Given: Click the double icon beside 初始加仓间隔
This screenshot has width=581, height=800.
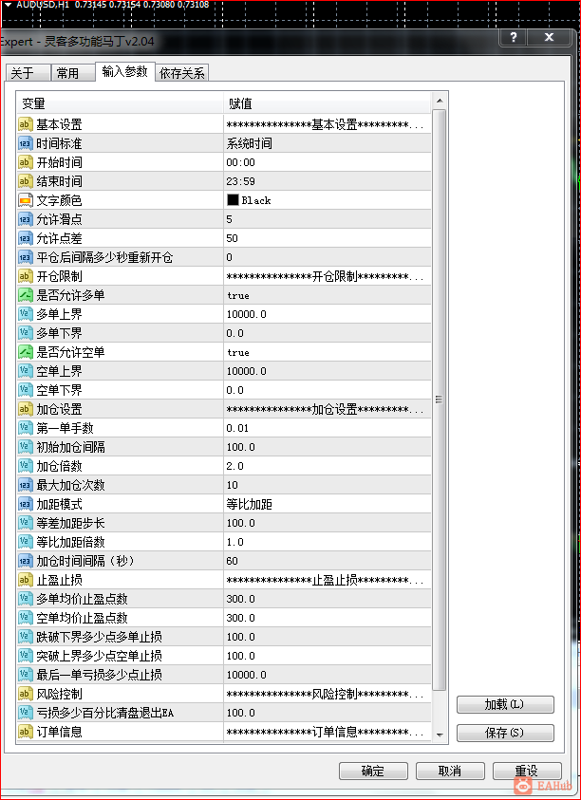Looking at the screenshot, I should pos(25,447).
